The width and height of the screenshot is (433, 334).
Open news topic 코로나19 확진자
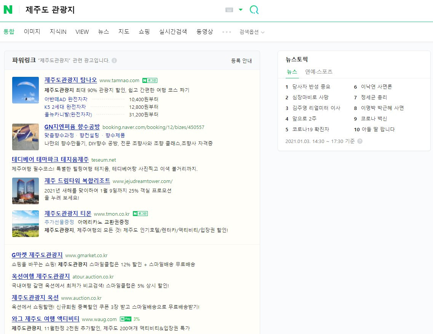pyautogui.click(x=311, y=129)
